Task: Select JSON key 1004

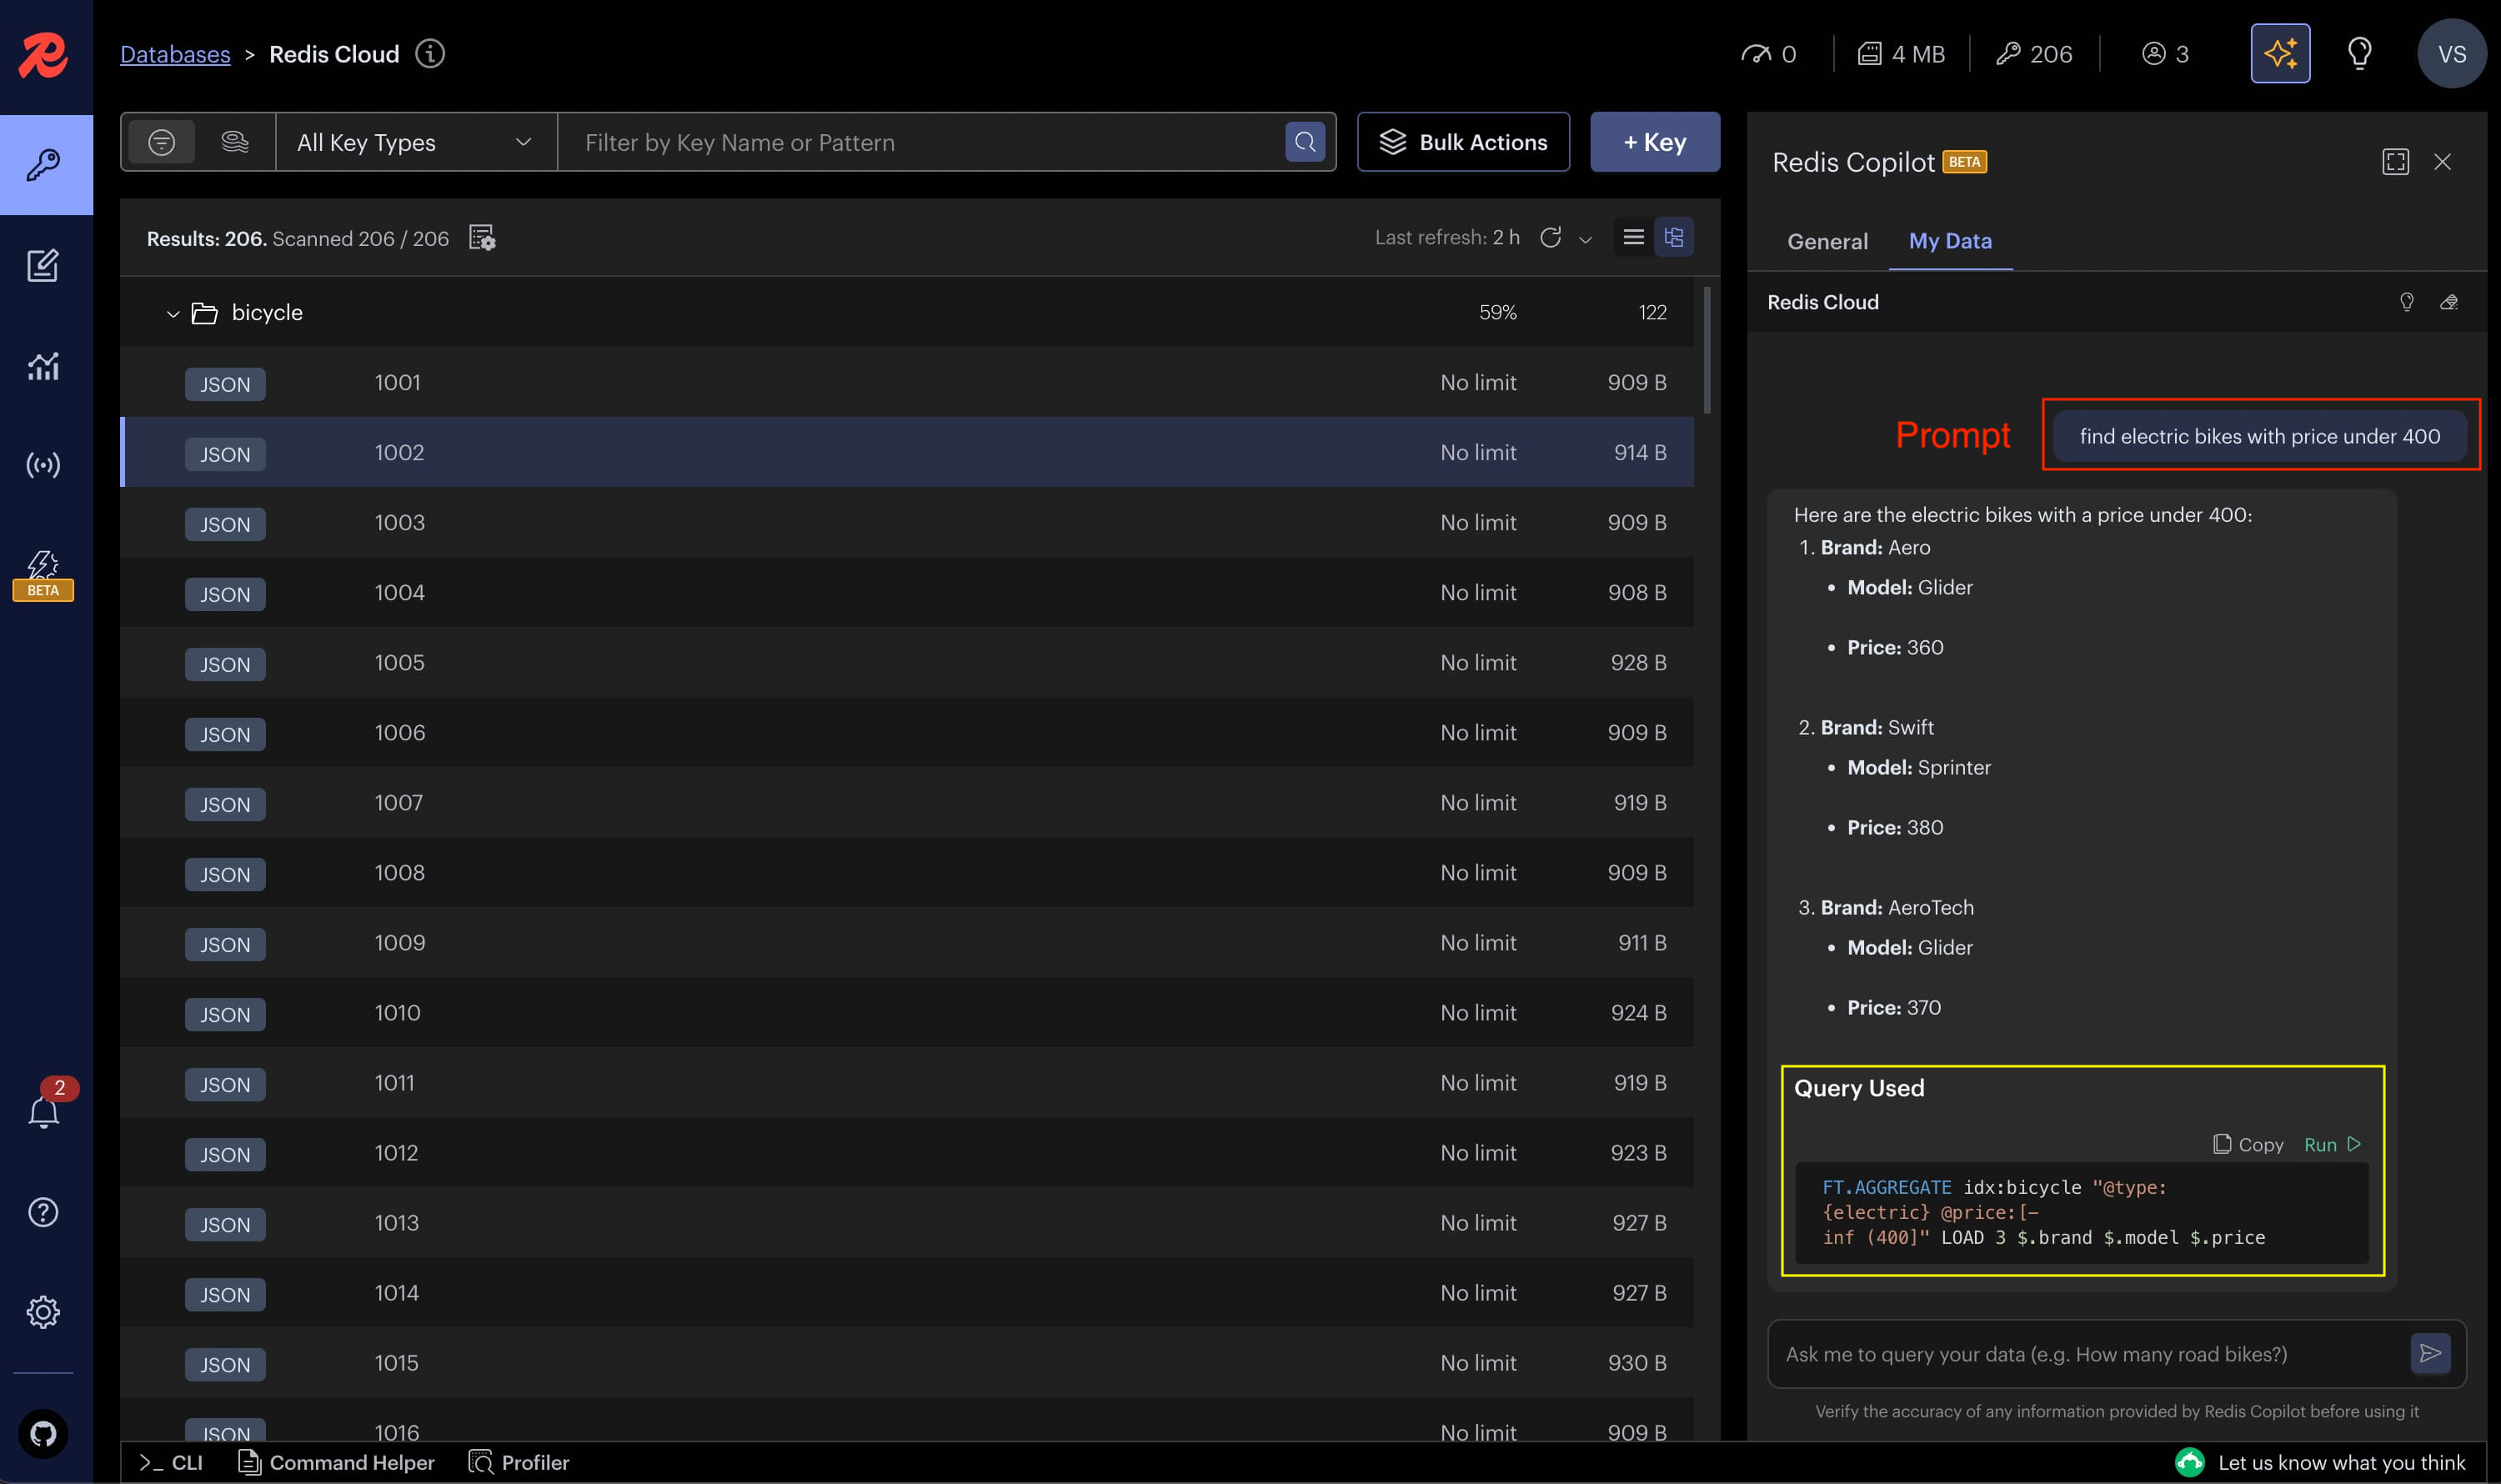Action: pyautogui.click(x=906, y=592)
